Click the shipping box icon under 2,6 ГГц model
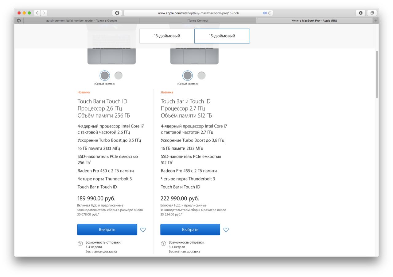The width and height of the screenshot is (393, 277). click(80, 244)
